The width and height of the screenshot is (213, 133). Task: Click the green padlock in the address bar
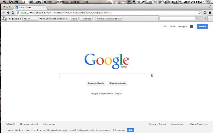click(x=18, y=13)
